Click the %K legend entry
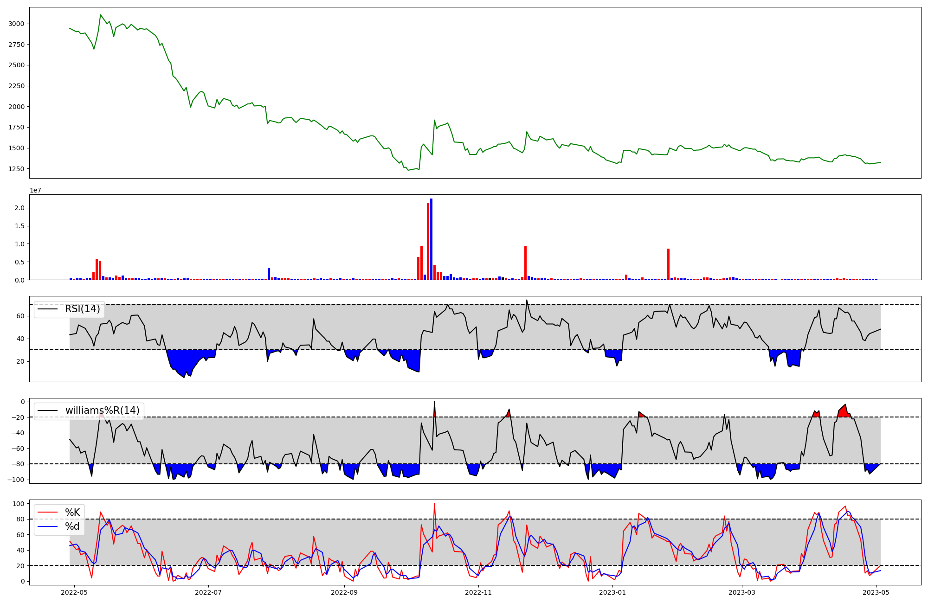Viewport: 928px width, 603px height. point(72,512)
